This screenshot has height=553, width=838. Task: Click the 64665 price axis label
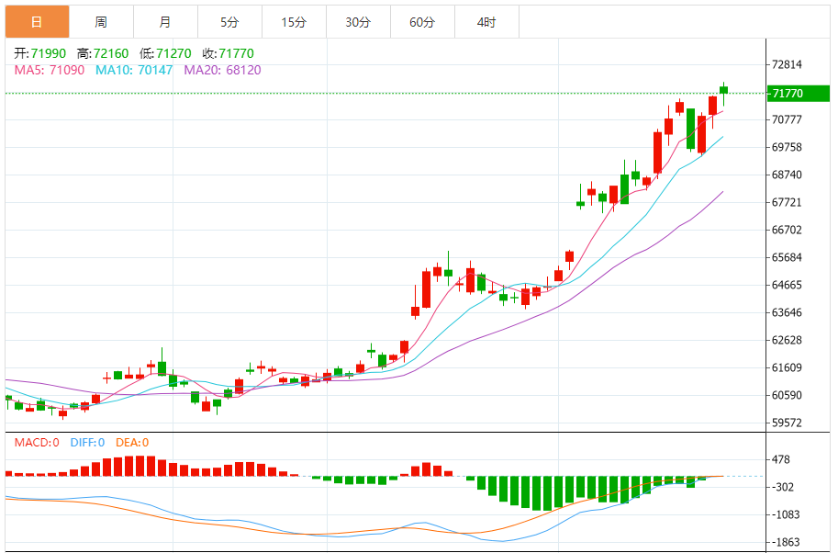click(x=787, y=285)
